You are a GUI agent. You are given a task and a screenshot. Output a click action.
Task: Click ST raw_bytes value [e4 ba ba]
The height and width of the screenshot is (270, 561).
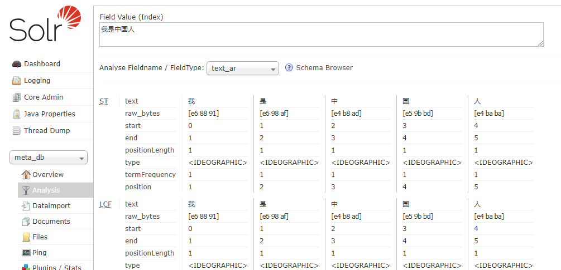click(489, 114)
